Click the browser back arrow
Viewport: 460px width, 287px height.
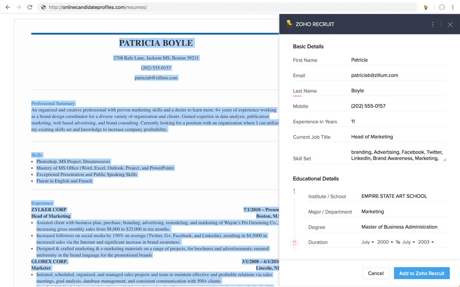click(x=8, y=7)
